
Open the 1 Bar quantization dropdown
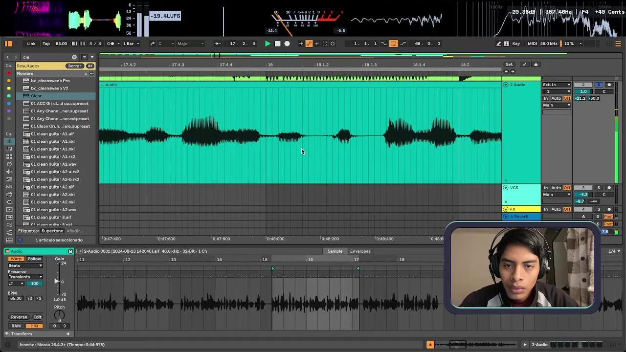tap(131, 44)
